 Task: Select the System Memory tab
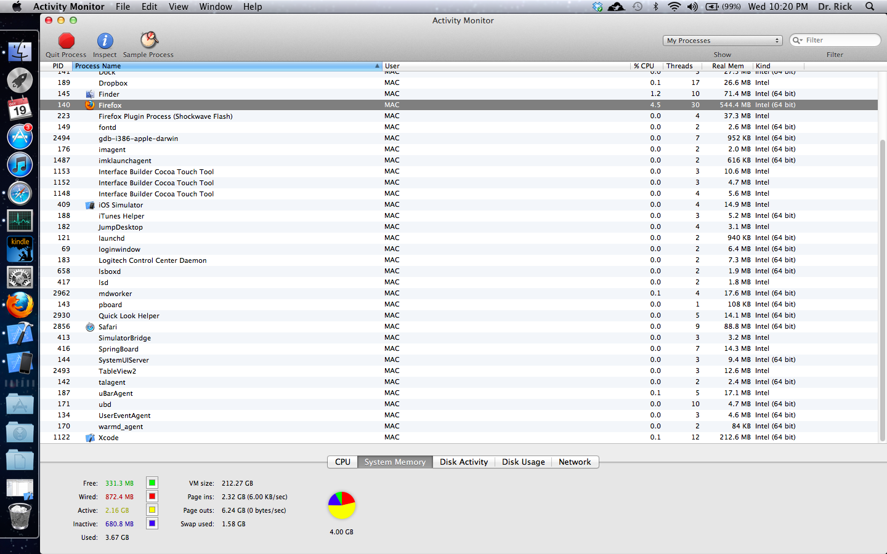[x=395, y=462]
